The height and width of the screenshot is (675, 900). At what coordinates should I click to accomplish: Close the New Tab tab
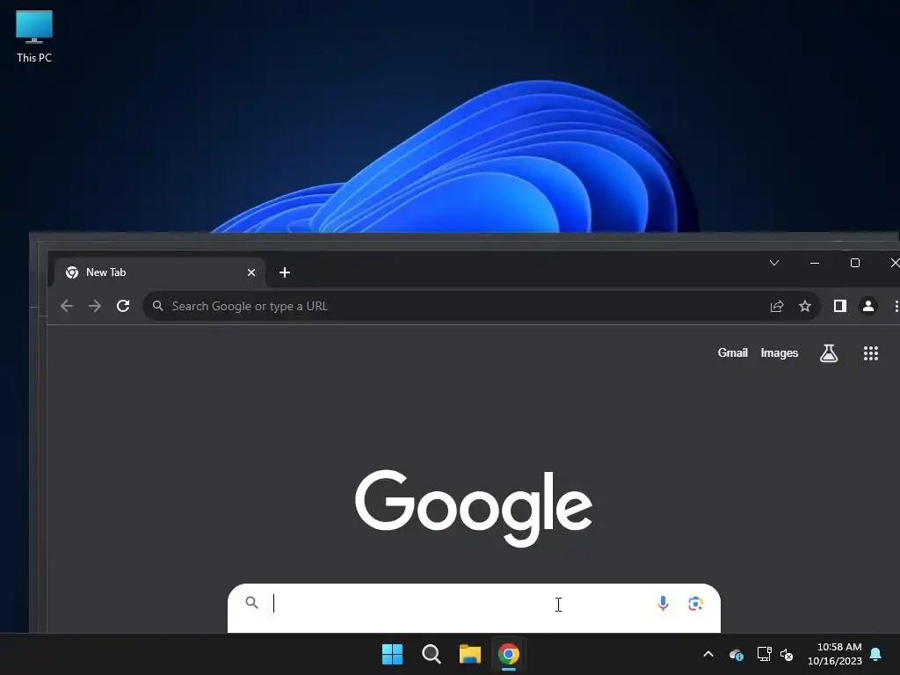[x=250, y=272]
